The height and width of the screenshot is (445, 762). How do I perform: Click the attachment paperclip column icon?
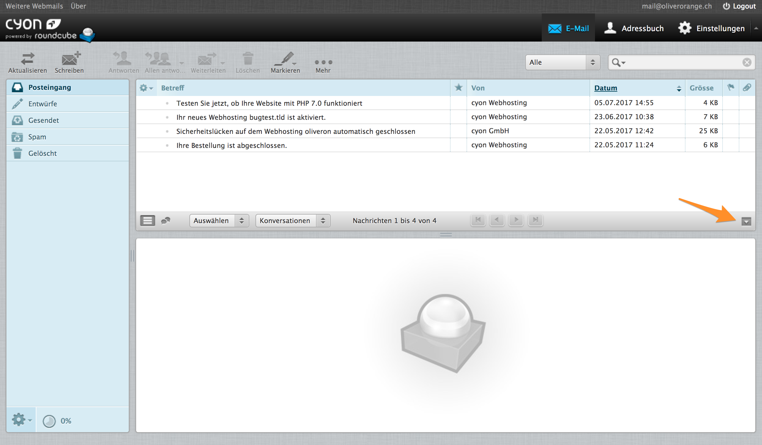[747, 88]
